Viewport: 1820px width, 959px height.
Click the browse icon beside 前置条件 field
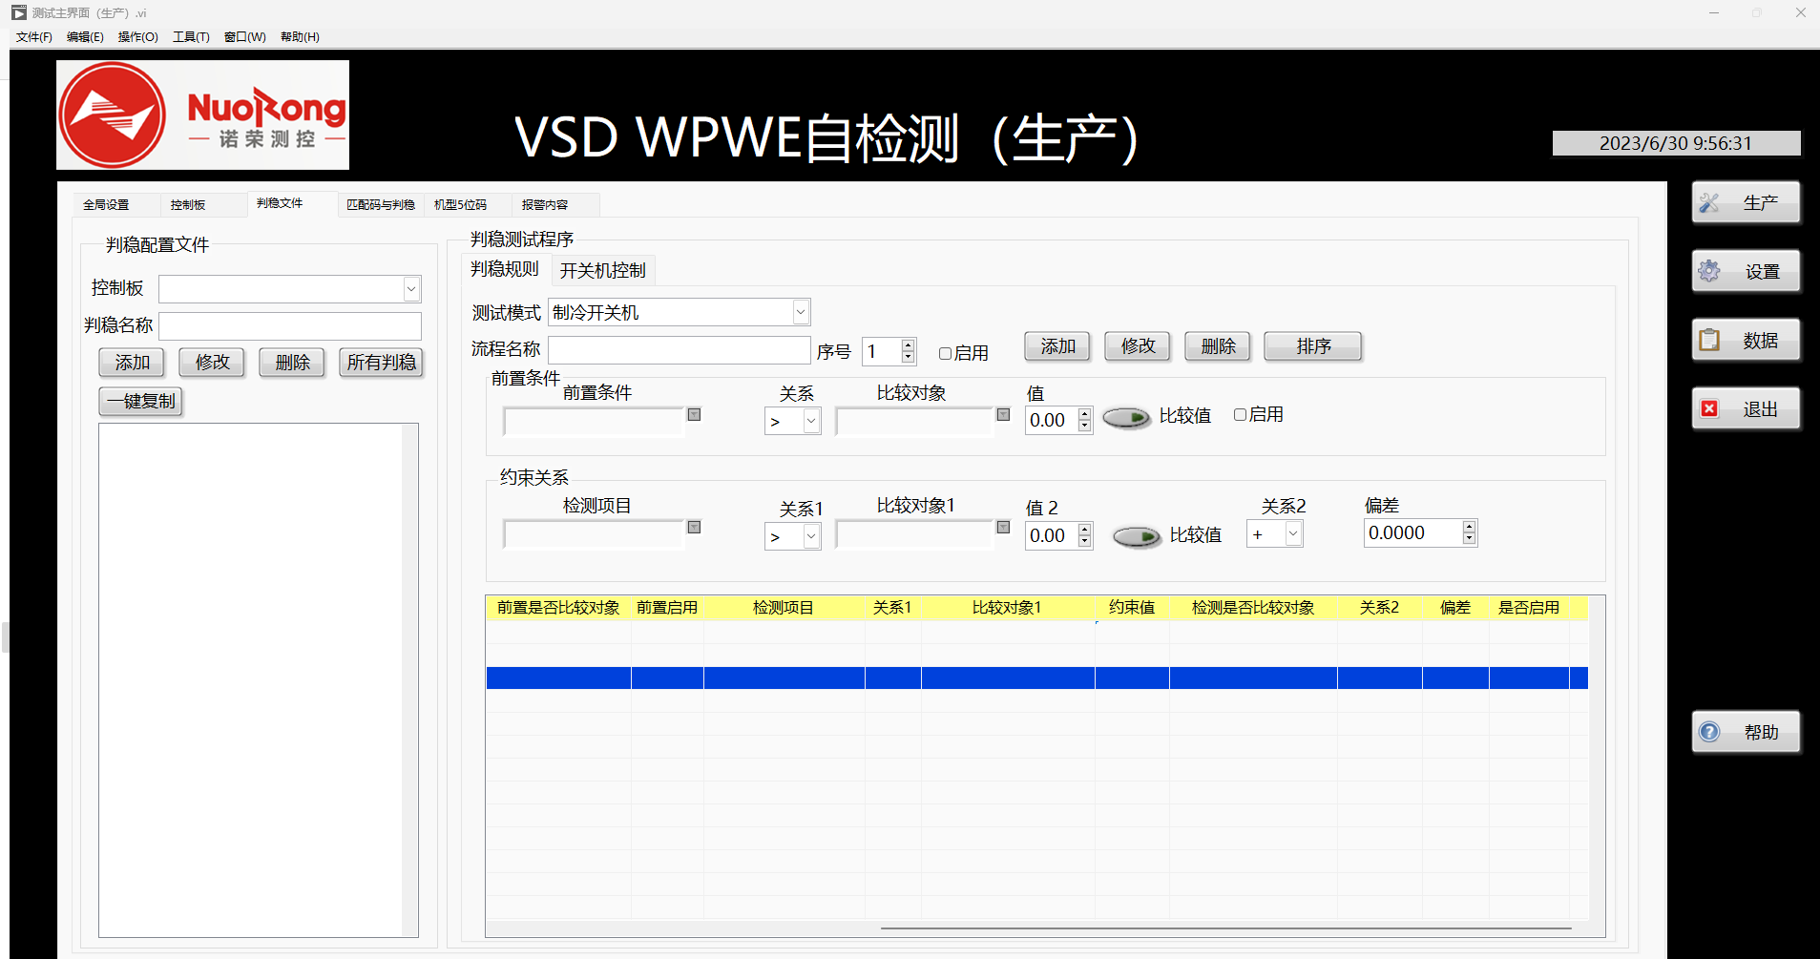tap(694, 414)
